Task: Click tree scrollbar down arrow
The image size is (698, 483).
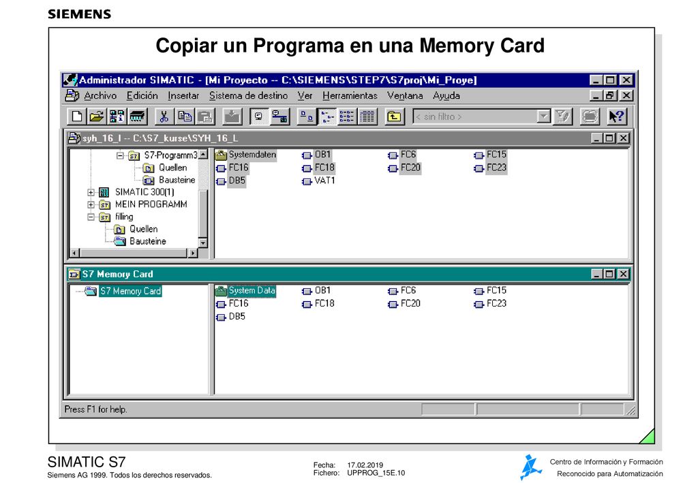Action: point(203,243)
